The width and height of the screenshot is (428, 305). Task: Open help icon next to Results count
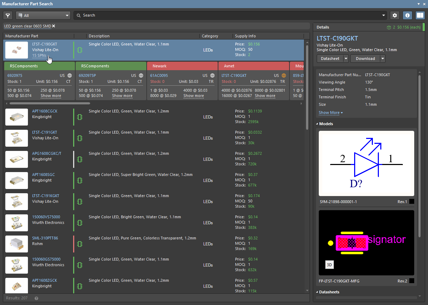coord(36,298)
